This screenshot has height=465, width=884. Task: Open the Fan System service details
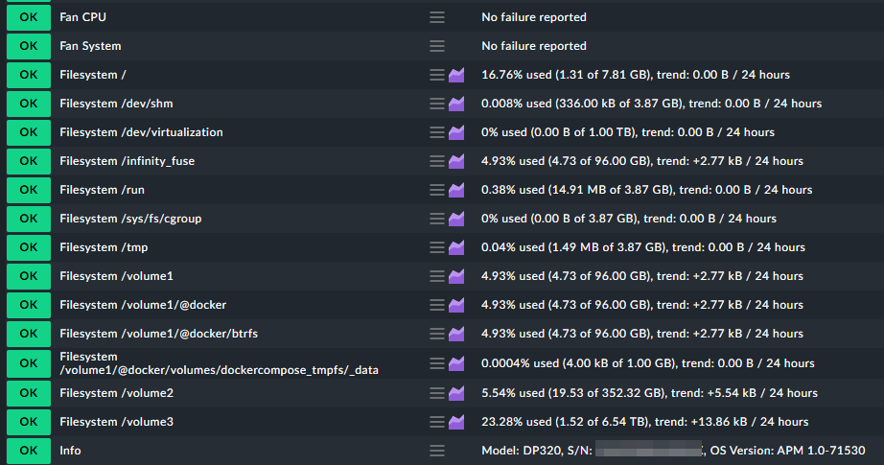click(x=90, y=46)
